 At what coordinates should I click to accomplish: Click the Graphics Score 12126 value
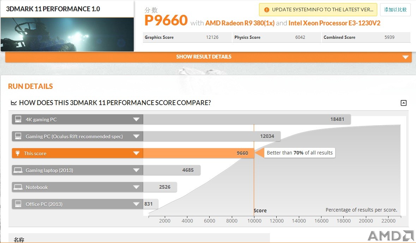pyautogui.click(x=212, y=37)
